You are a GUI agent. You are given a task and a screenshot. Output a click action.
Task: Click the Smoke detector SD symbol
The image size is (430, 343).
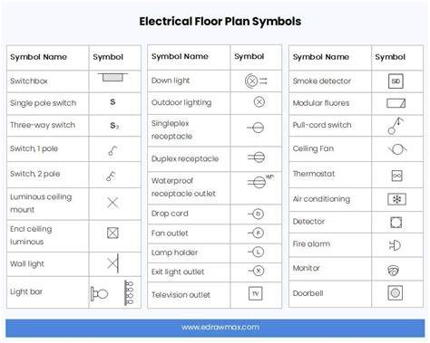pyautogui.click(x=396, y=81)
